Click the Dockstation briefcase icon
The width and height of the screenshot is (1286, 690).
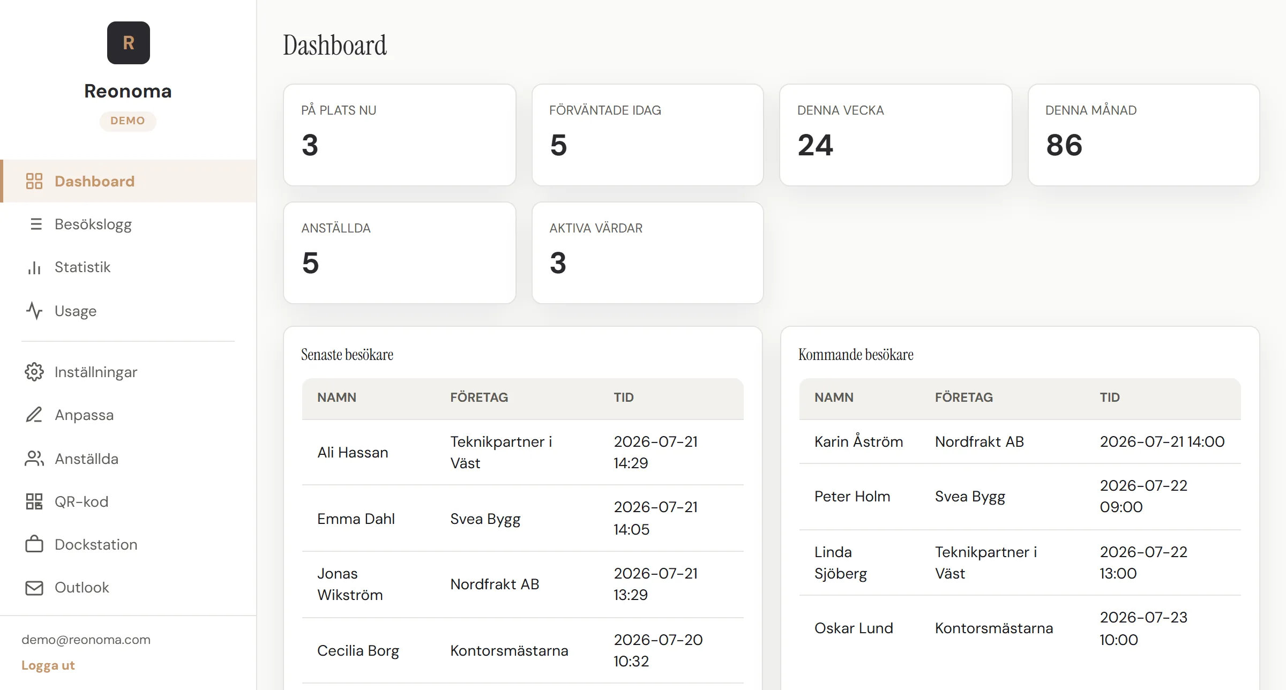34,544
